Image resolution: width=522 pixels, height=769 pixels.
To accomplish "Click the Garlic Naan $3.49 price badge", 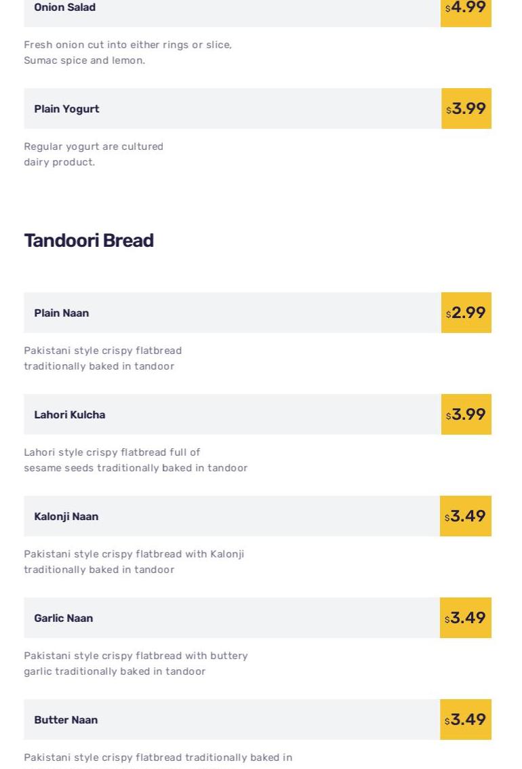I will click(466, 618).
